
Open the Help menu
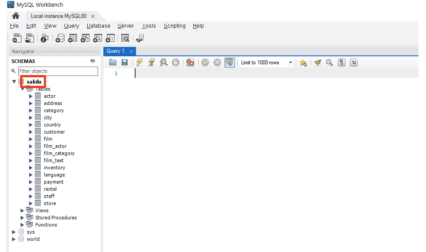pyautogui.click(x=198, y=26)
